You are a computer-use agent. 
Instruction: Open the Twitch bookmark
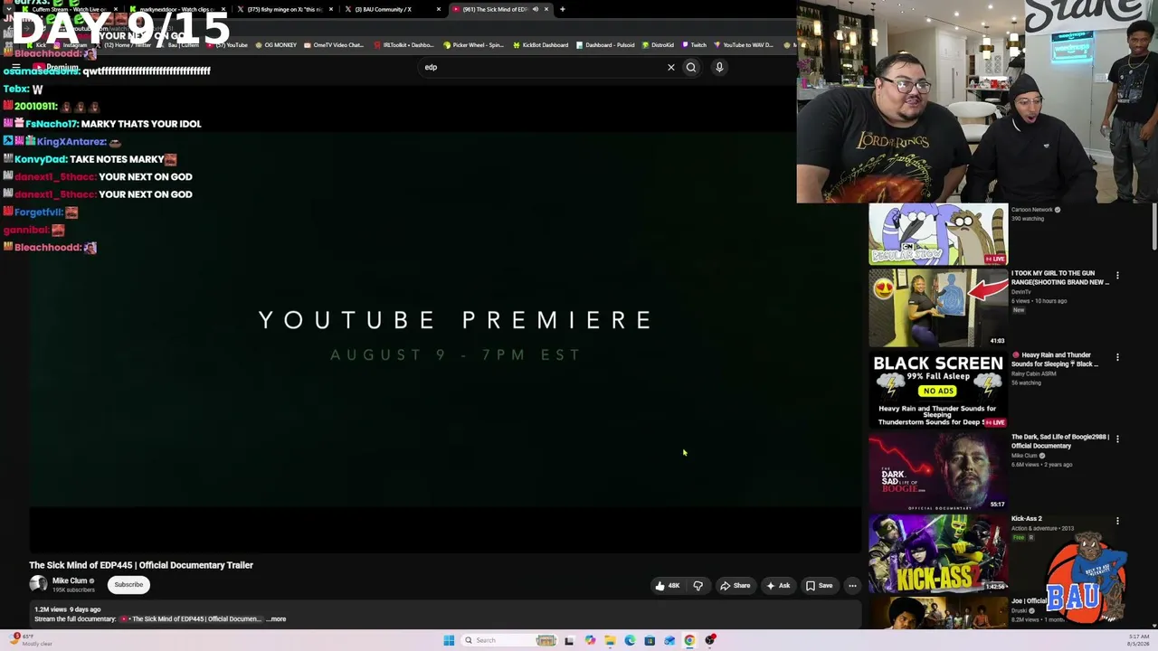click(x=694, y=45)
